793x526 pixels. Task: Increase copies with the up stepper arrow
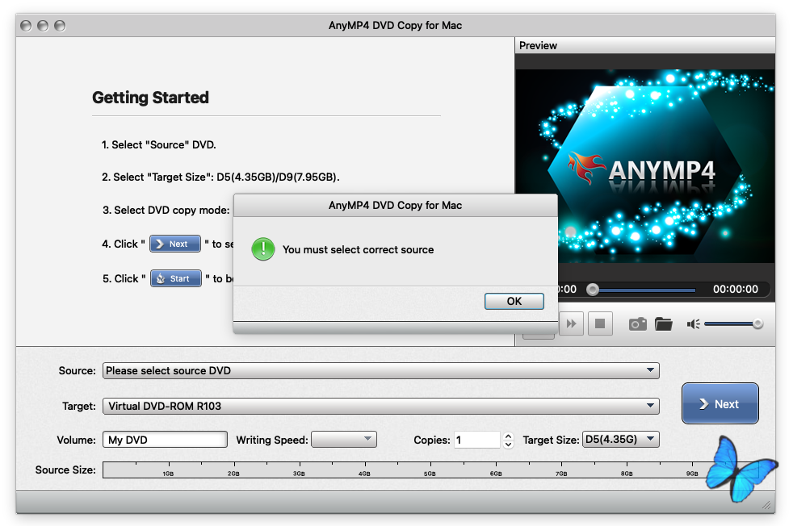pyautogui.click(x=508, y=436)
